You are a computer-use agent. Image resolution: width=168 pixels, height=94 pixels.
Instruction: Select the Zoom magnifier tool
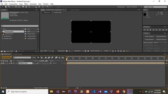(x=9, y=7)
